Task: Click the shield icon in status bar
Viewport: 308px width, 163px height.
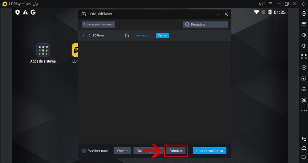Action: pyautogui.click(x=18, y=12)
